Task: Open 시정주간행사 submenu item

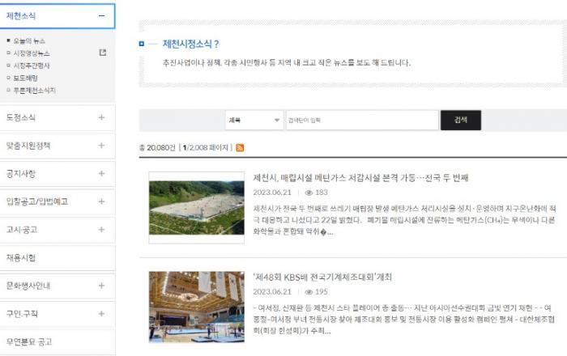Action: coord(32,66)
